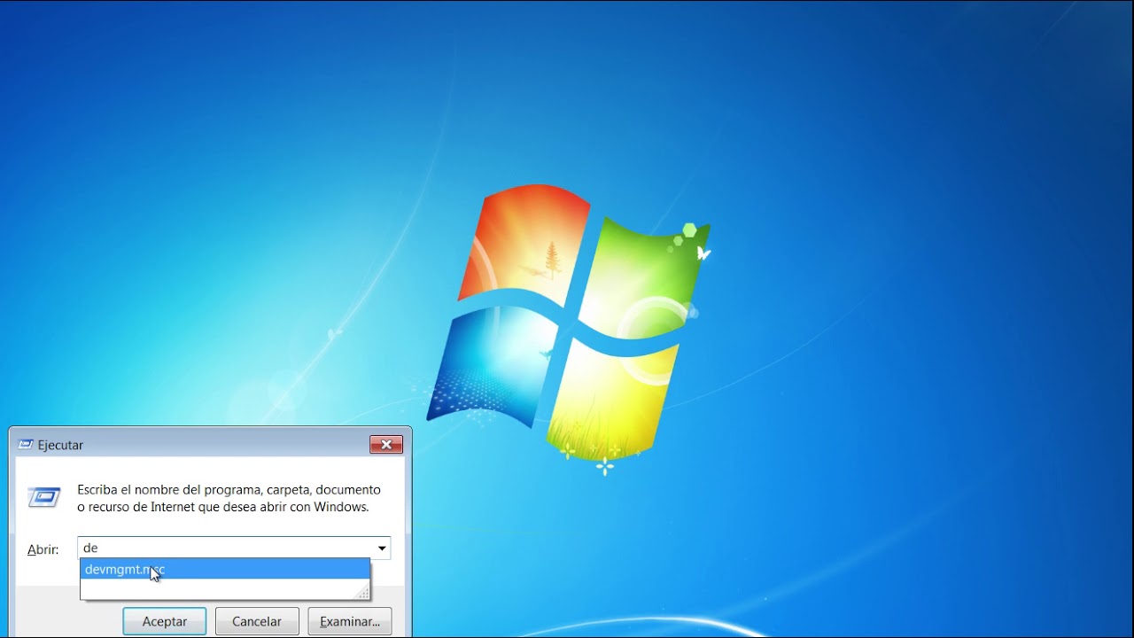
Task: Select the devmgmt.msc autocomplete suggestion
Action: click(x=225, y=569)
